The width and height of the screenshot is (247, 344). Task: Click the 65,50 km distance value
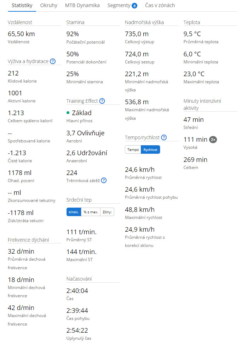21,34
